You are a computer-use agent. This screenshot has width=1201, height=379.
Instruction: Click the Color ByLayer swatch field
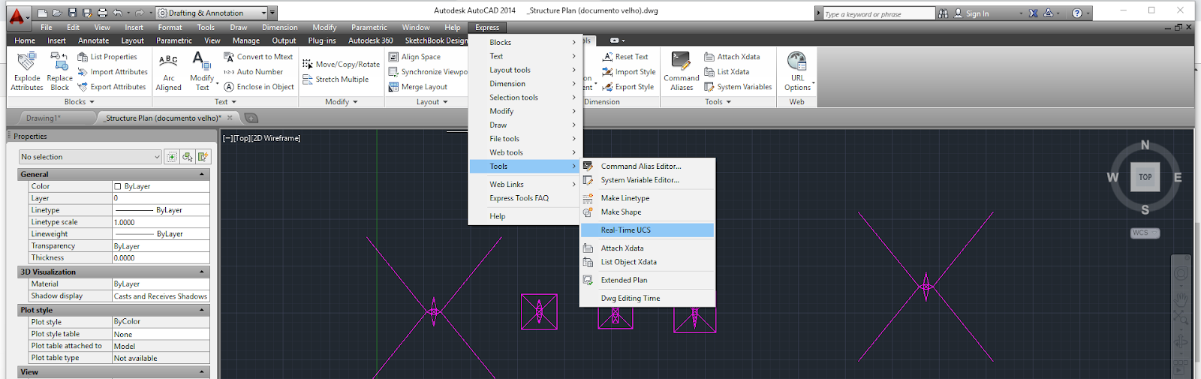tap(161, 186)
